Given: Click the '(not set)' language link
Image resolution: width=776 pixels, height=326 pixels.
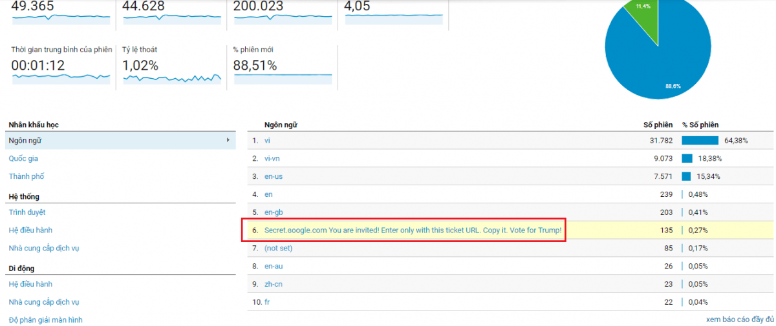Looking at the screenshot, I should pos(278,248).
